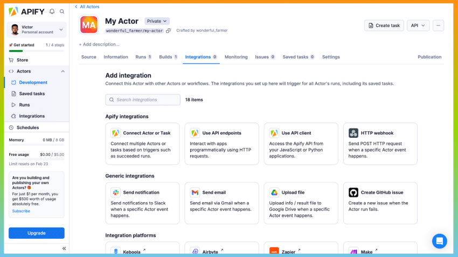Screen dimensions: 458x257
Task: Click the Get started progress bar
Action: [37, 51]
